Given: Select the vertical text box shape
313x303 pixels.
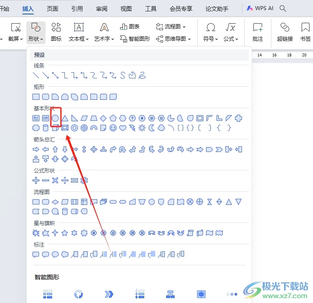Looking at the screenshot, I should [x=46, y=118].
